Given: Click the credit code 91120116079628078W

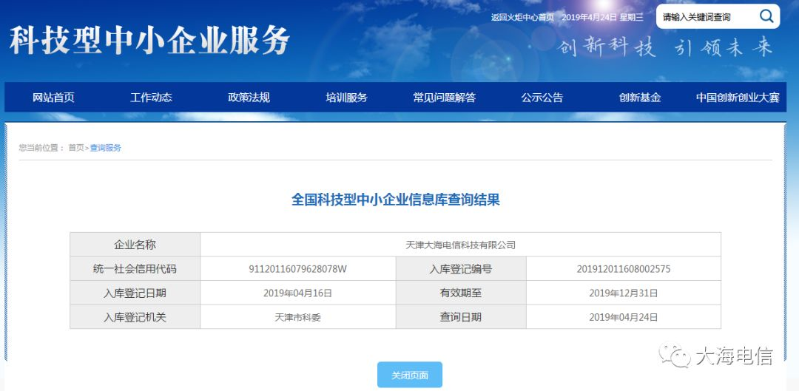Looking at the screenshot, I should click(x=297, y=269).
